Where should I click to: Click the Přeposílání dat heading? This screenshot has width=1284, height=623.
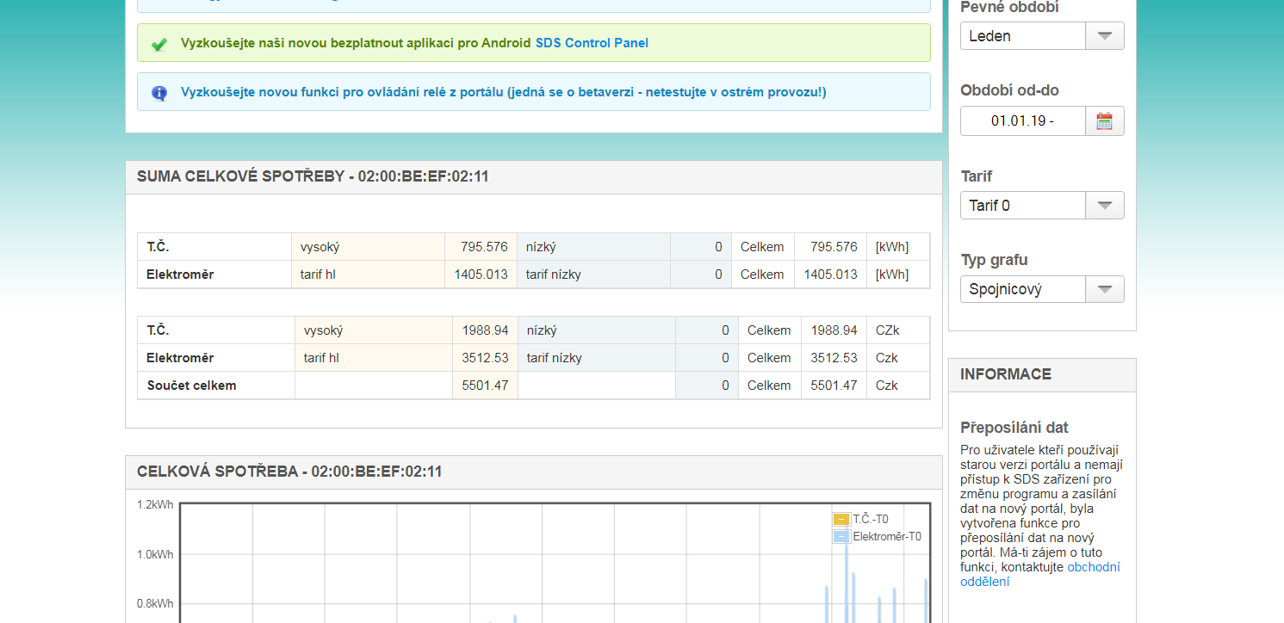pos(1014,428)
